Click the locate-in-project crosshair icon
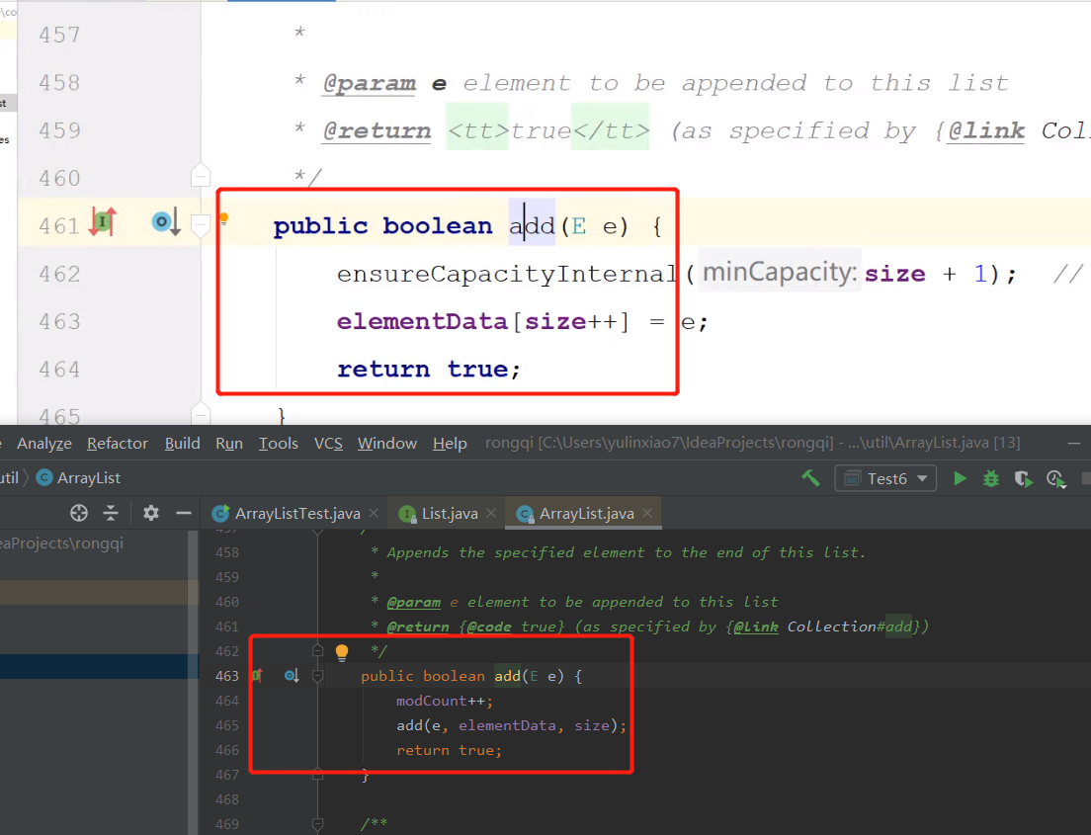 click(79, 514)
